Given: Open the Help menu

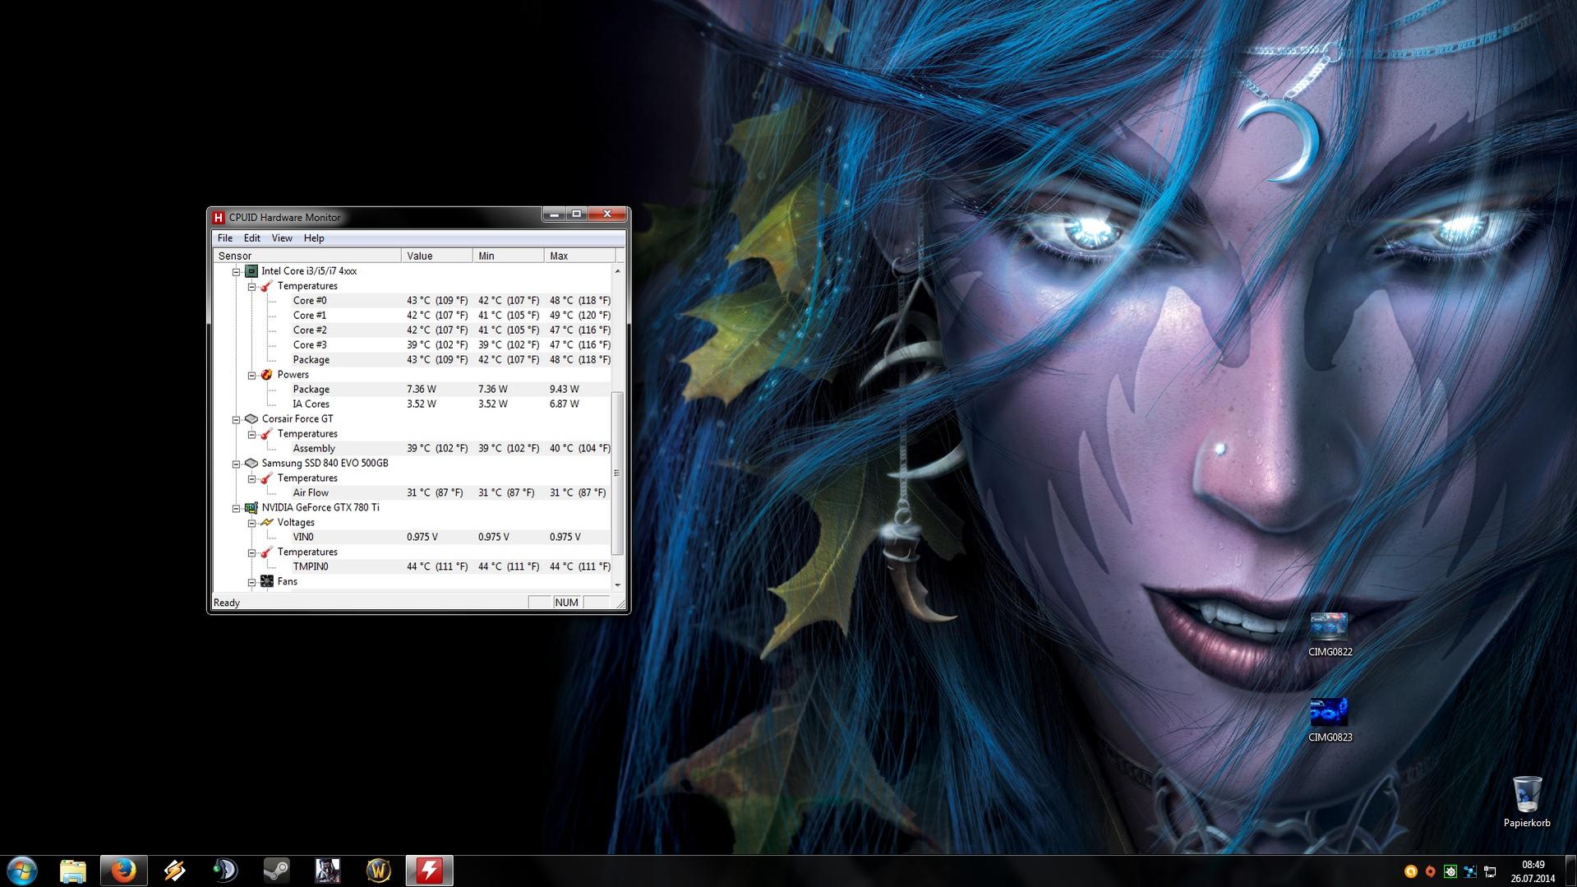Looking at the screenshot, I should [x=314, y=238].
